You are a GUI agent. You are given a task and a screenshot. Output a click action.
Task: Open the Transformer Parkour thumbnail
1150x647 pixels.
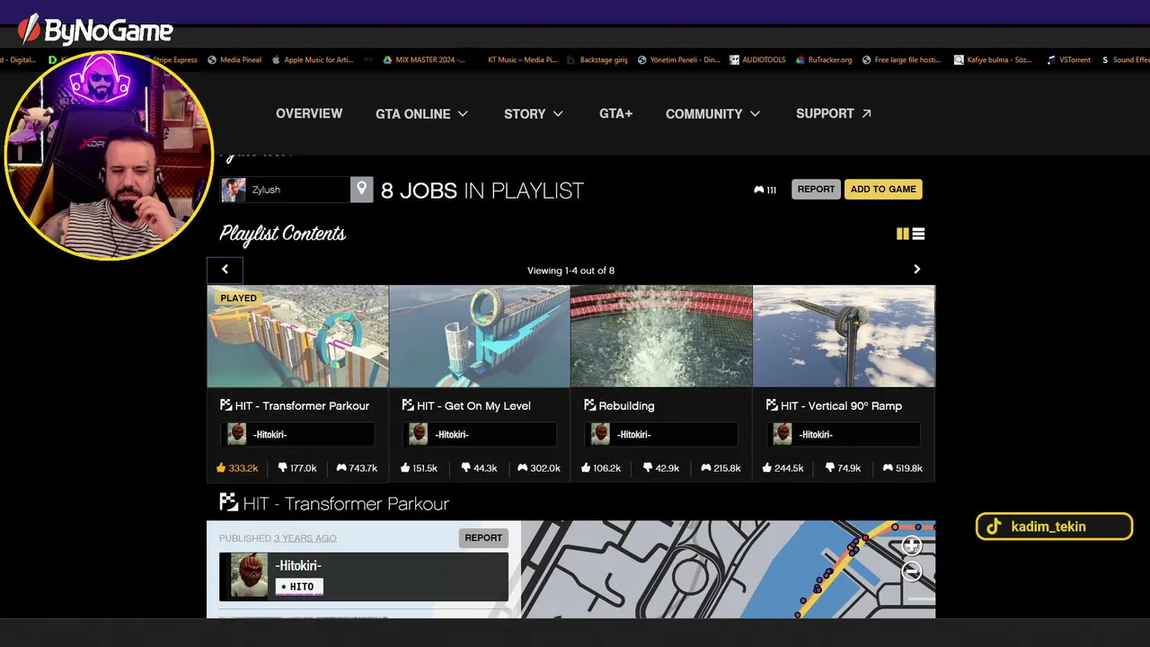pyautogui.click(x=297, y=336)
